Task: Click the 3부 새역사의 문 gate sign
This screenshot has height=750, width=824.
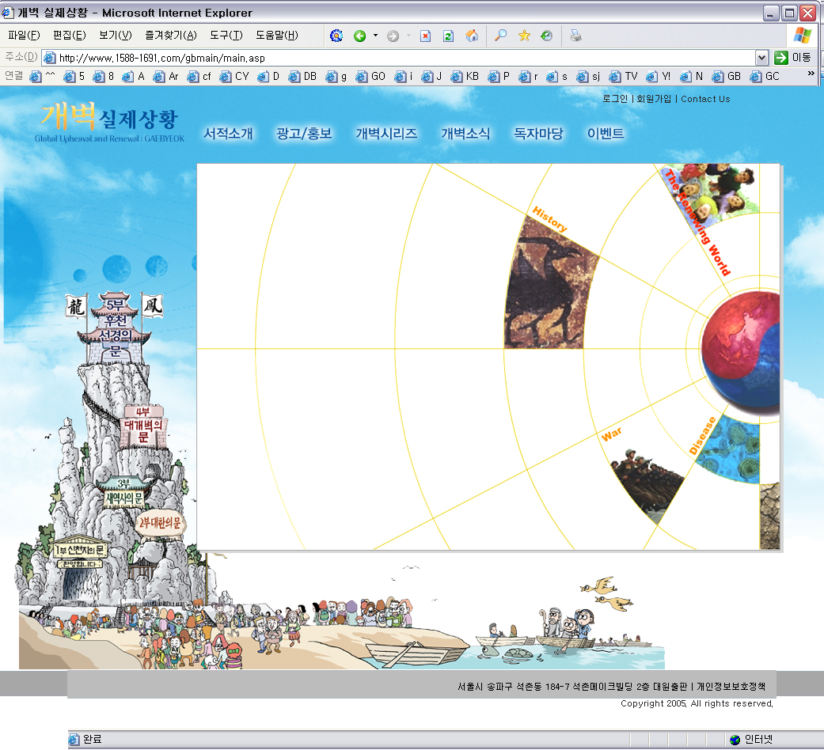Action: click(x=124, y=493)
